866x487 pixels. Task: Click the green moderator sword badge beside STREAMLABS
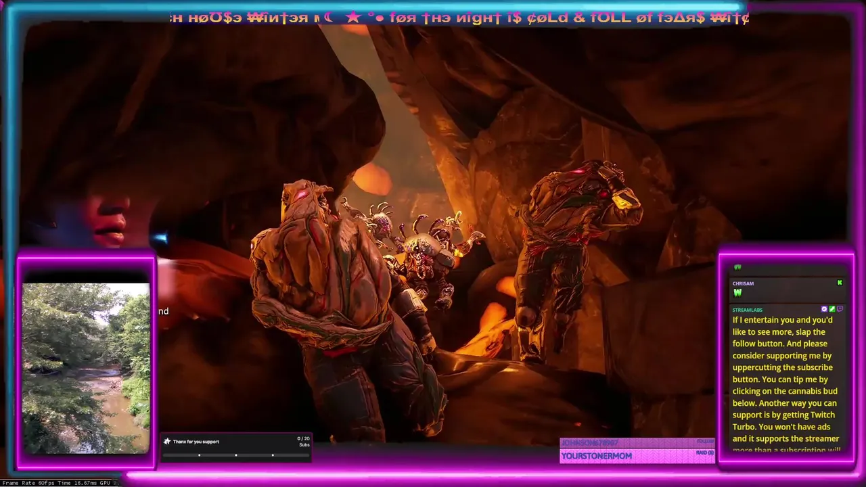(832, 309)
